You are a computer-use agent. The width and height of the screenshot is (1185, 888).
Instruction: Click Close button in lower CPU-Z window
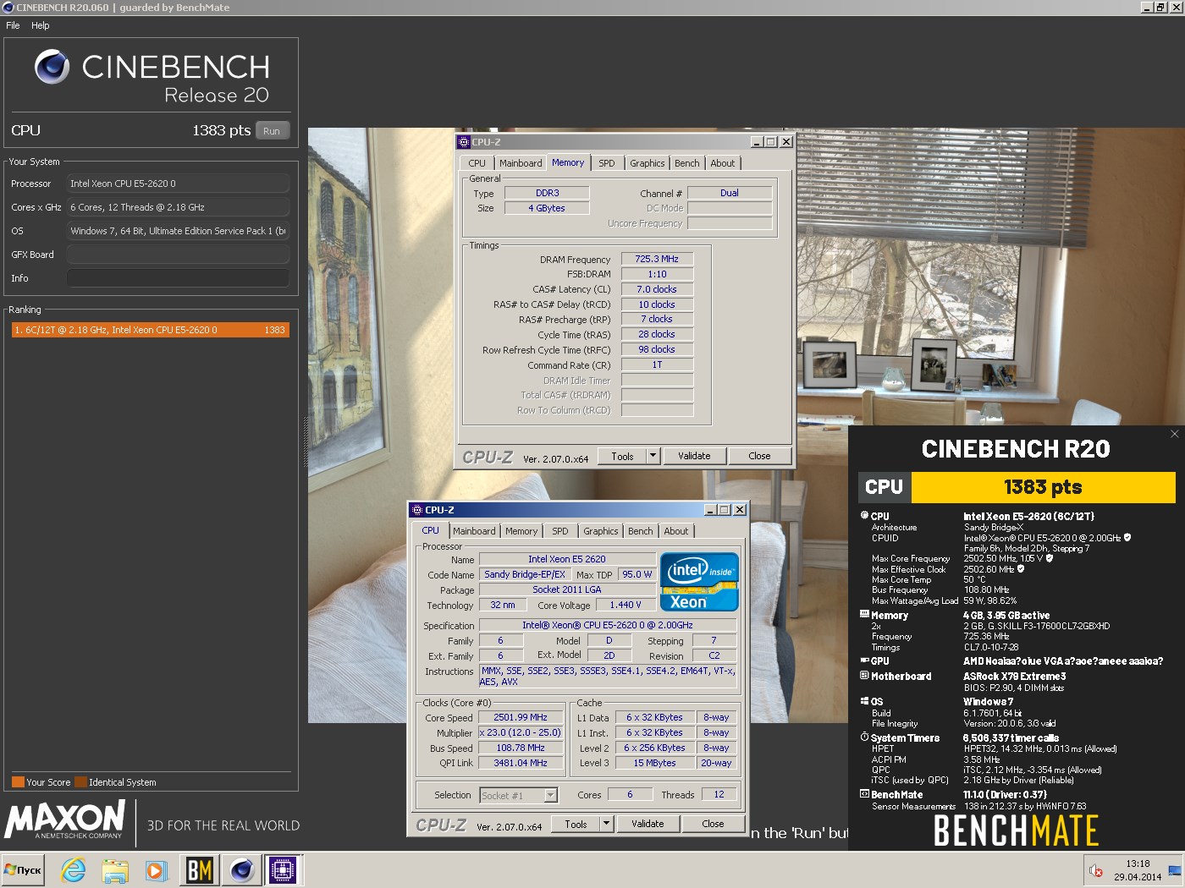coord(713,824)
